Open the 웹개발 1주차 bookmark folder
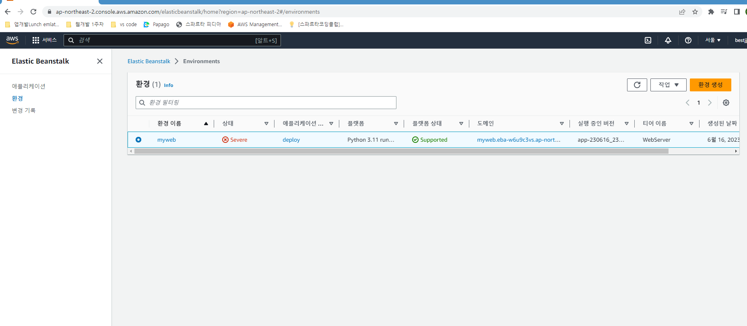This screenshot has width=747, height=326. pos(85,25)
